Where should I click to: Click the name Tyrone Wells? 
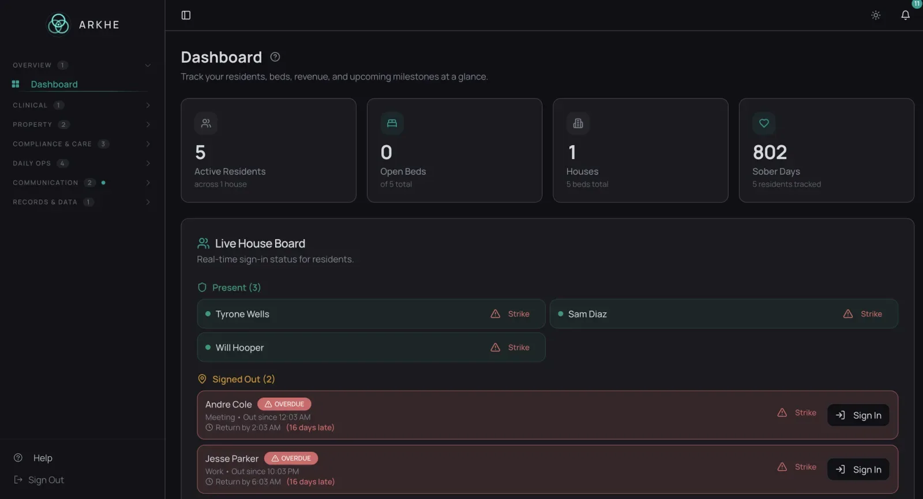(x=242, y=314)
